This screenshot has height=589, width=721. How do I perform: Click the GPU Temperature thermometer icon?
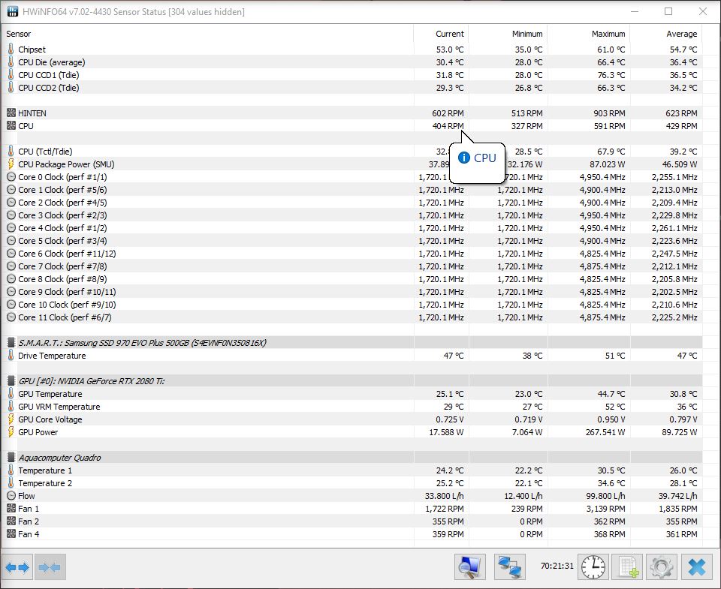[x=11, y=393]
